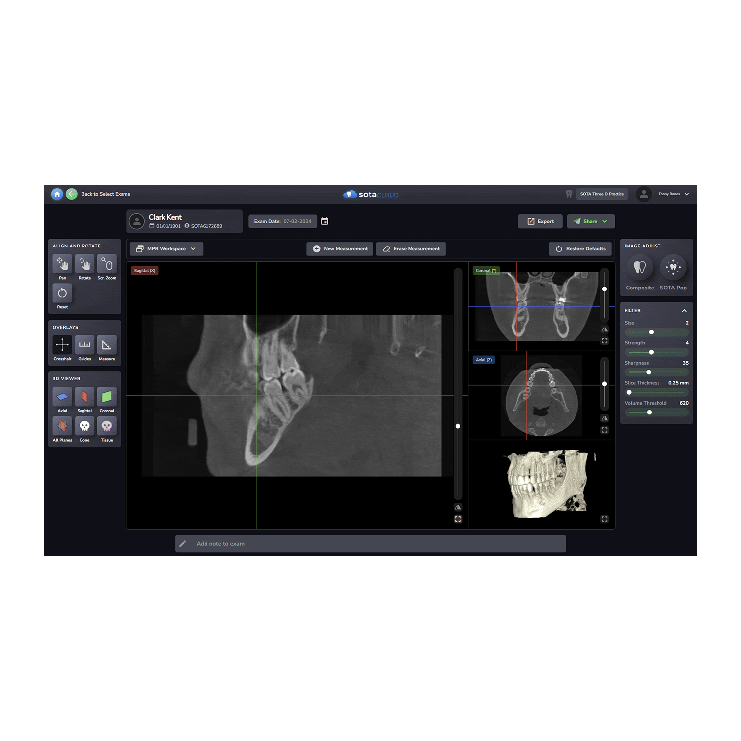Click the patient name Clark Kent
This screenshot has width=741, height=741.
click(x=165, y=217)
